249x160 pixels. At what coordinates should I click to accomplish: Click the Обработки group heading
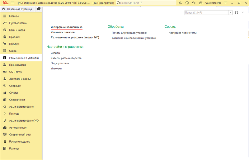coord(115,27)
